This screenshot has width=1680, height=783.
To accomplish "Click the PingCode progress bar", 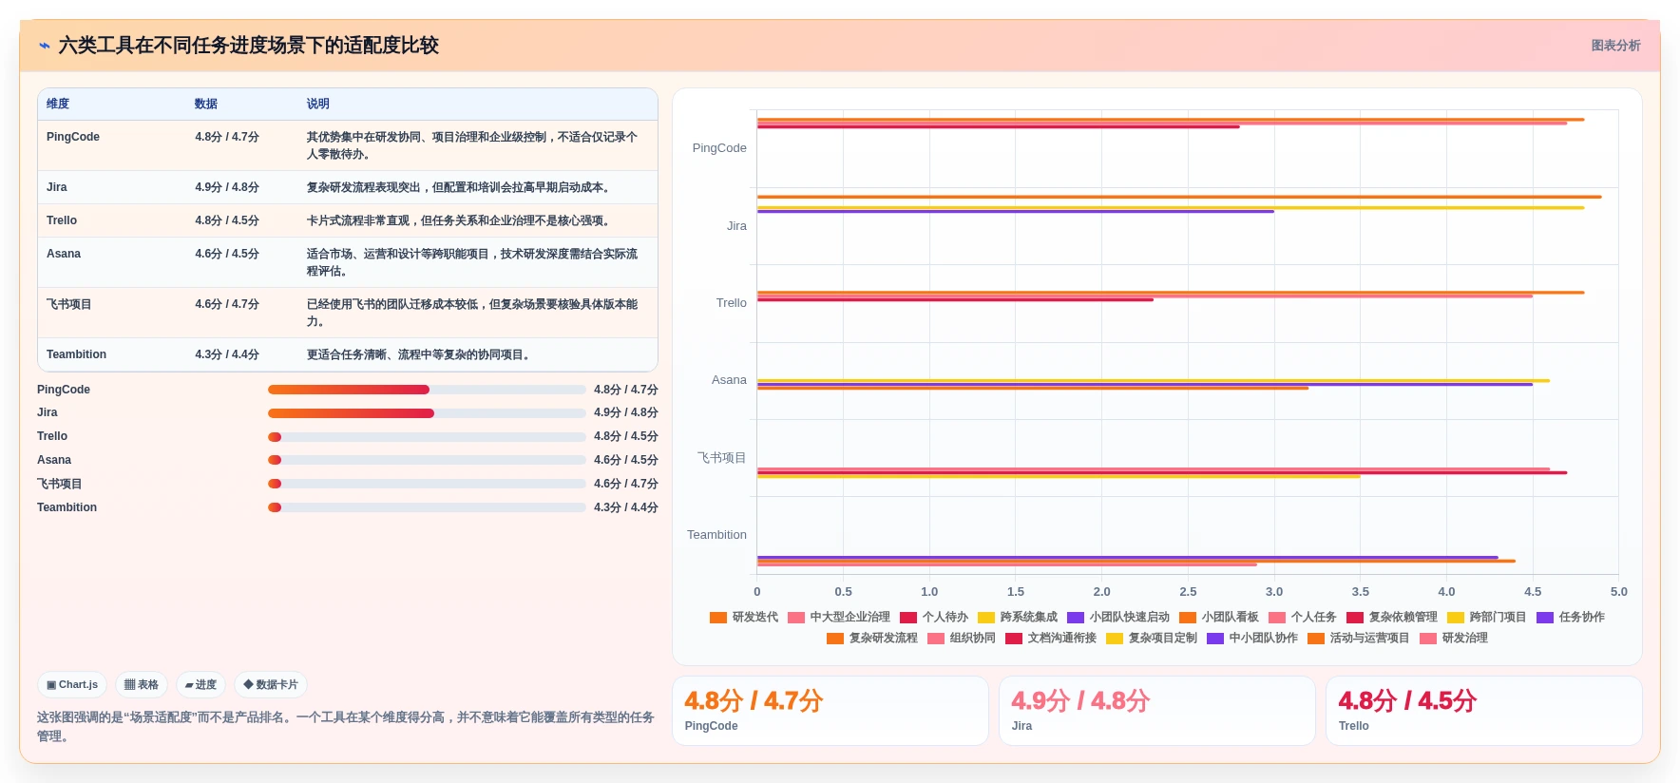I will 427,390.
